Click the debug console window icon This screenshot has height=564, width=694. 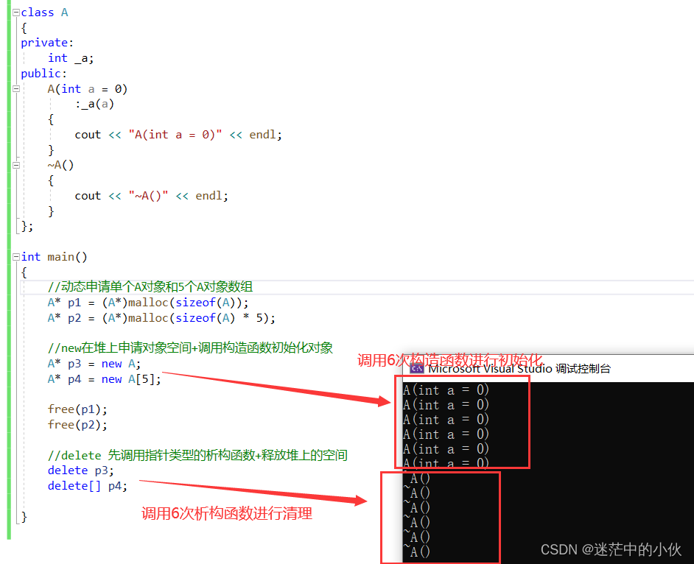(x=416, y=368)
